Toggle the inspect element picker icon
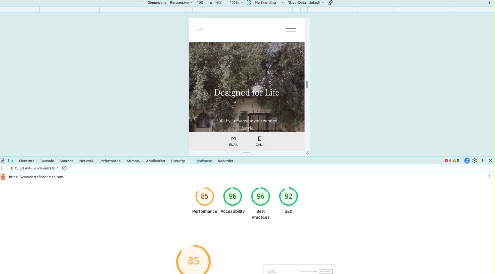 (x=2, y=161)
